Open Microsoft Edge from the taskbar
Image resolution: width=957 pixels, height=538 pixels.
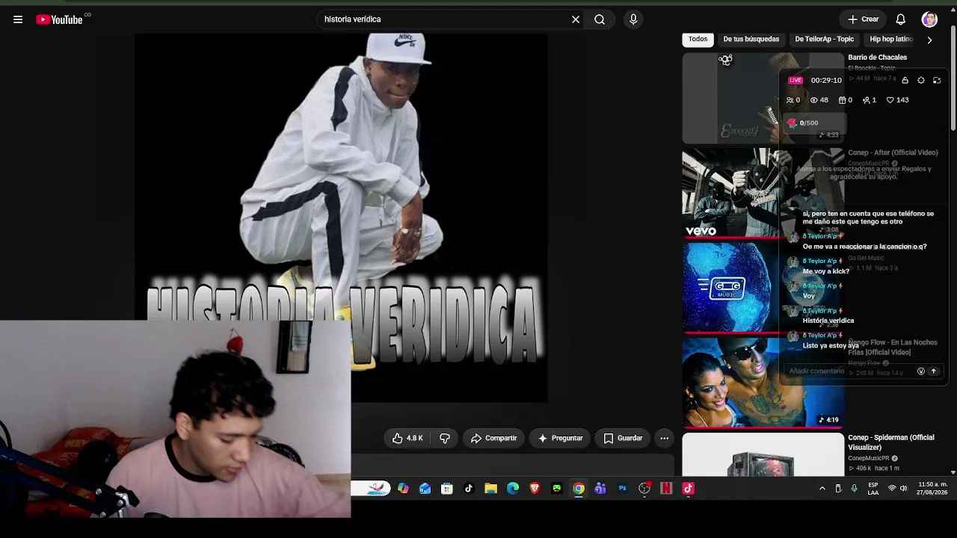[x=513, y=489]
